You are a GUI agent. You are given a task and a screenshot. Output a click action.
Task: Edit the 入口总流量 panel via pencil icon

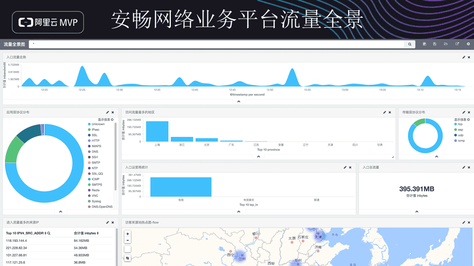(x=464, y=167)
